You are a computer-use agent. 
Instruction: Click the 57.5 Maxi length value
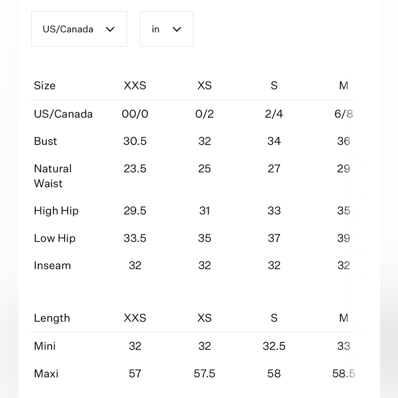point(204,374)
